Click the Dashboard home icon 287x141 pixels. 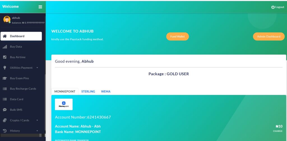click(x=5, y=36)
